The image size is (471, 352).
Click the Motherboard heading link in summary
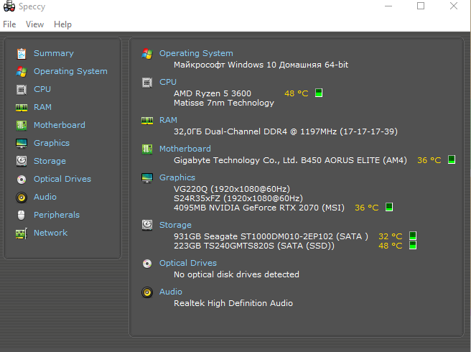(185, 149)
